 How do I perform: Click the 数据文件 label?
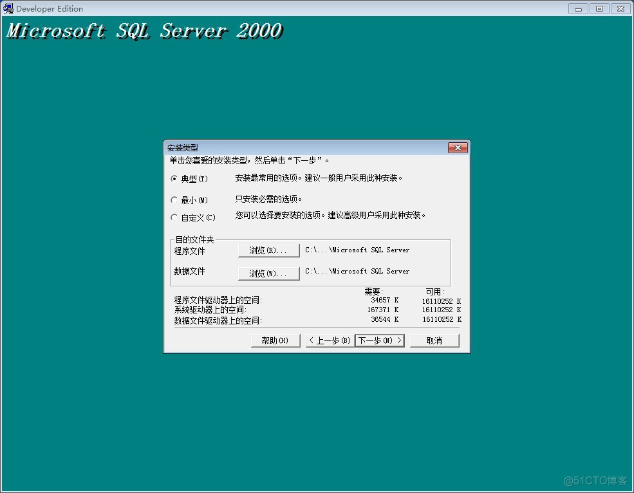[190, 271]
